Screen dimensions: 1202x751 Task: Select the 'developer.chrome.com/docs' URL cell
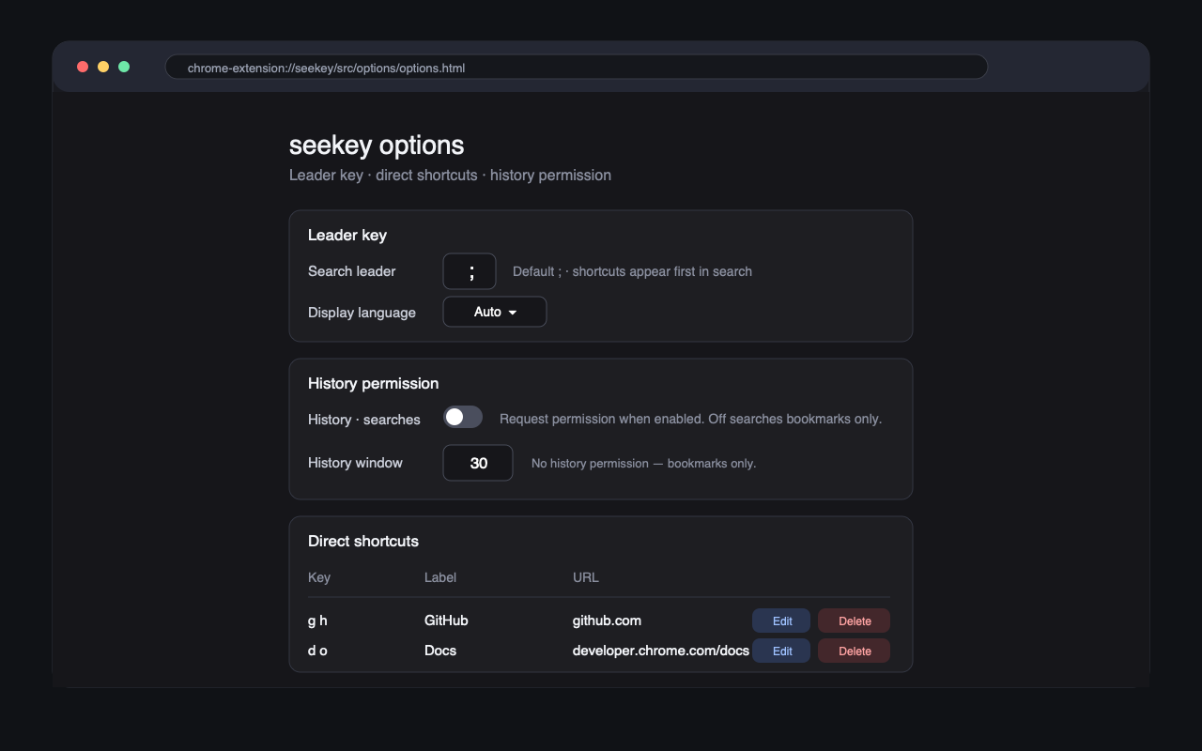pos(661,651)
